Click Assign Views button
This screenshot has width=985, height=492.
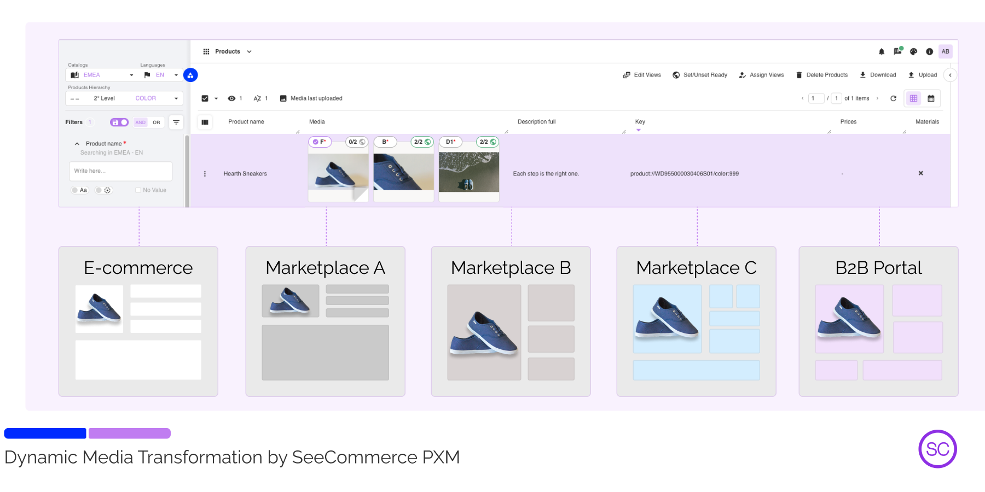(761, 75)
